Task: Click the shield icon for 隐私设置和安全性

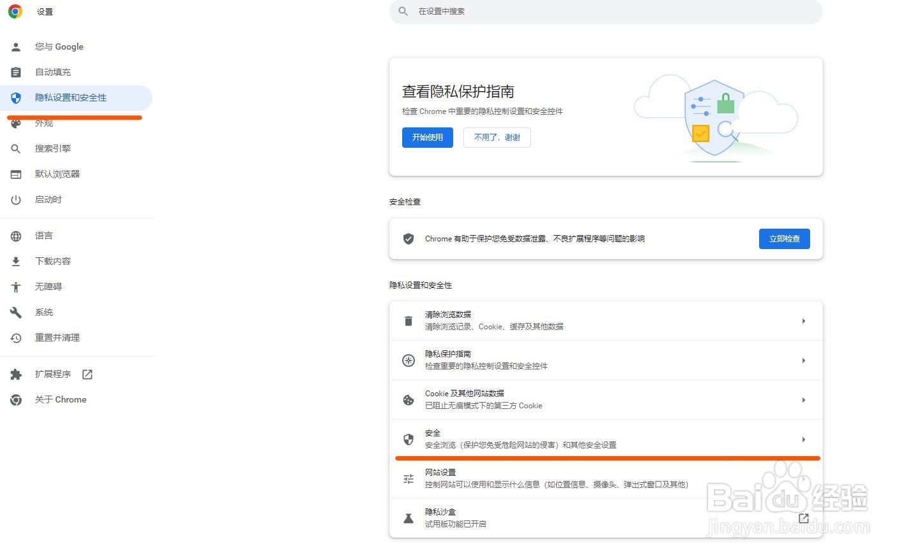Action: [x=15, y=97]
